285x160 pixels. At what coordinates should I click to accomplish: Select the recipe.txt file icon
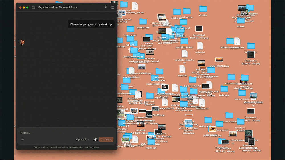point(200,46)
